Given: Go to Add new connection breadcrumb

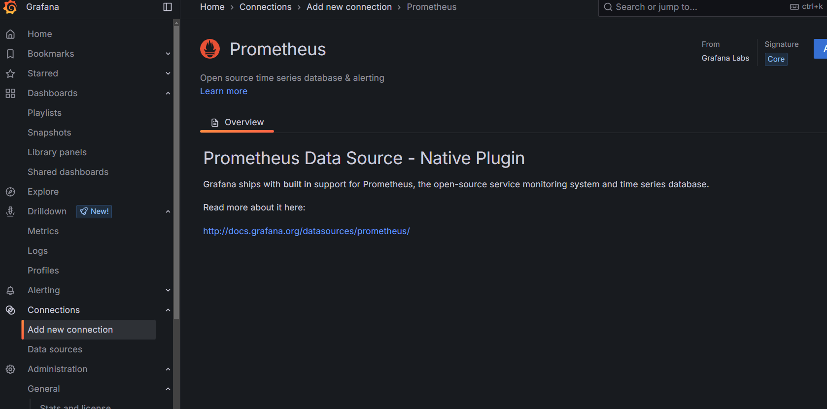Looking at the screenshot, I should [349, 7].
